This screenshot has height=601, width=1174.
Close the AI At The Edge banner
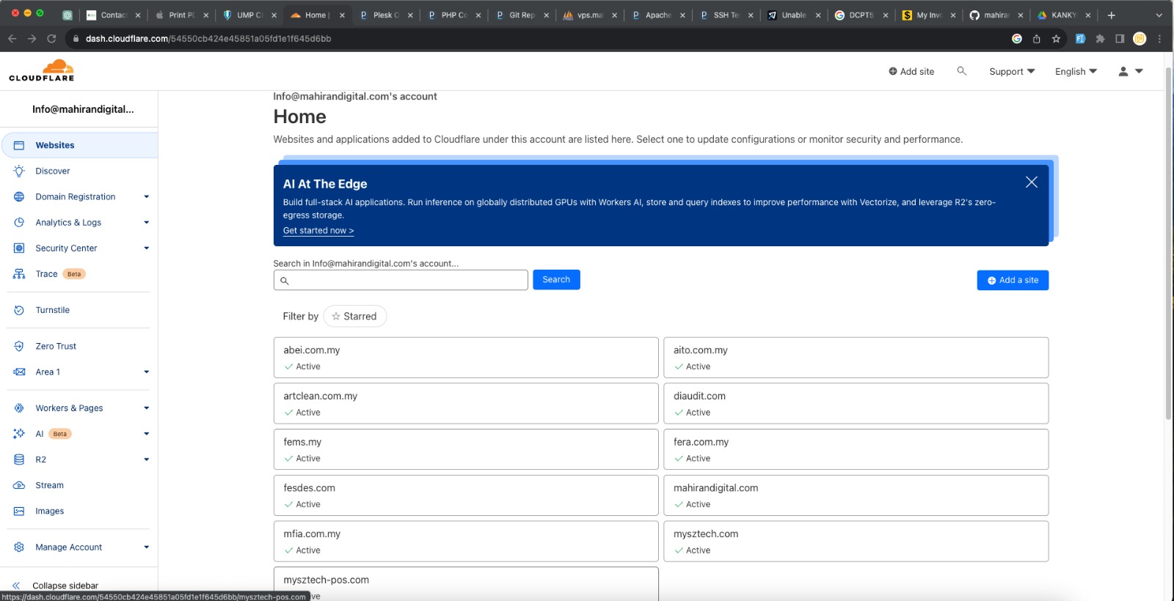point(1031,182)
